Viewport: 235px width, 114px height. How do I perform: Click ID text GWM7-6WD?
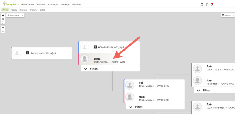coord(118,62)
